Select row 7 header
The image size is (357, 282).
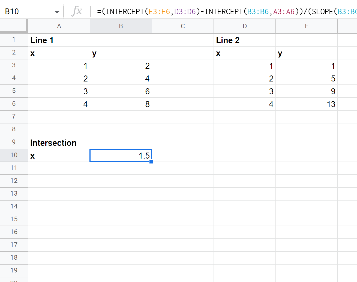pyautogui.click(x=14, y=117)
